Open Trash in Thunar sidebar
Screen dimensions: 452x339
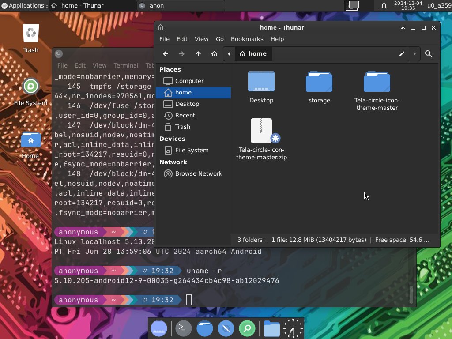[193, 127]
